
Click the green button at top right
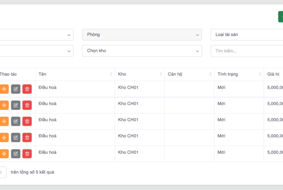click(x=280, y=17)
